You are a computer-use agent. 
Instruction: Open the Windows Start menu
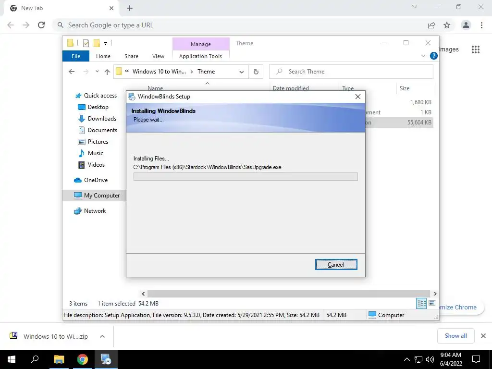tap(12, 359)
